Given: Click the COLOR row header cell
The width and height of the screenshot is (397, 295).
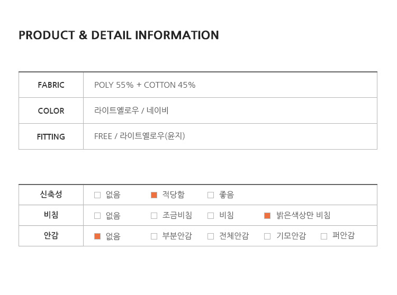Looking at the screenshot, I should (51, 110).
